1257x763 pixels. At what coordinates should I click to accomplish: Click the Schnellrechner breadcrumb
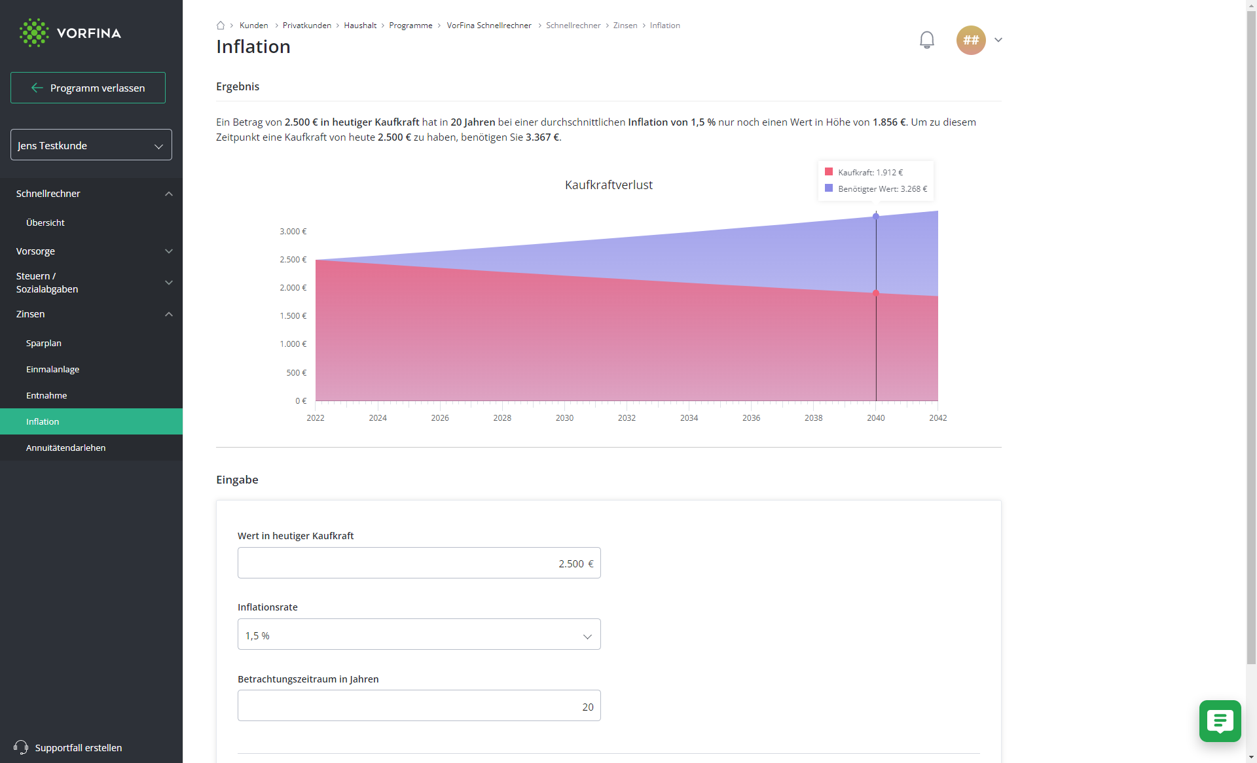(574, 26)
